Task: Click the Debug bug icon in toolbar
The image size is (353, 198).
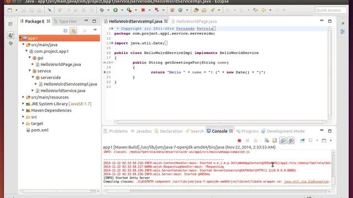Action: coord(102,10)
